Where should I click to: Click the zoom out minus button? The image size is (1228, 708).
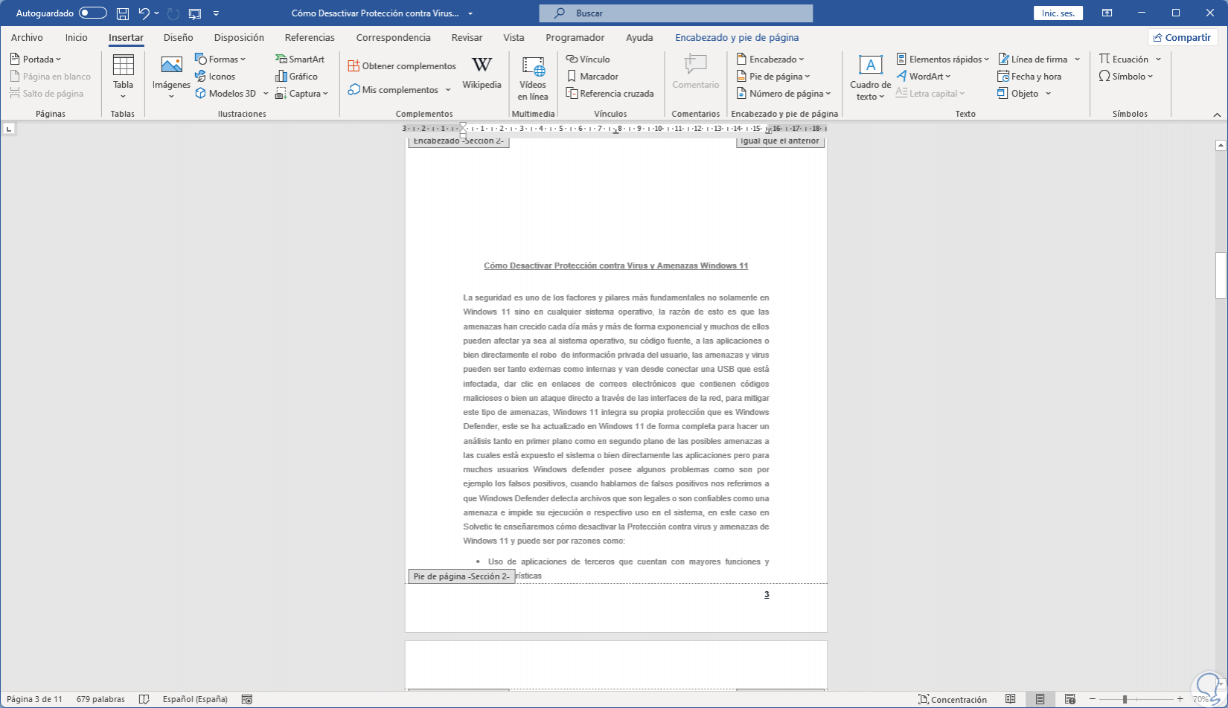tap(1092, 699)
